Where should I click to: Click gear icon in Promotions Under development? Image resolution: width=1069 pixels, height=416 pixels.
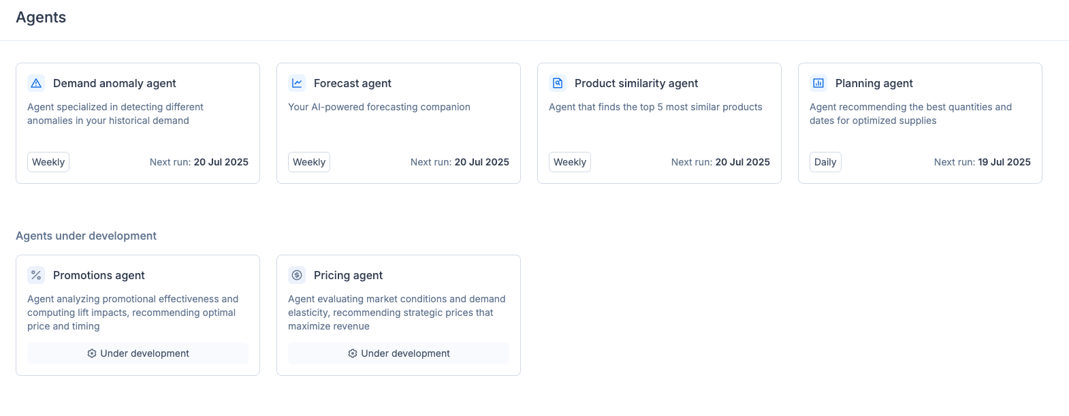[x=92, y=353]
